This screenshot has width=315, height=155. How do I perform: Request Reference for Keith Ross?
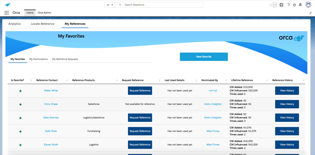(x=140, y=131)
